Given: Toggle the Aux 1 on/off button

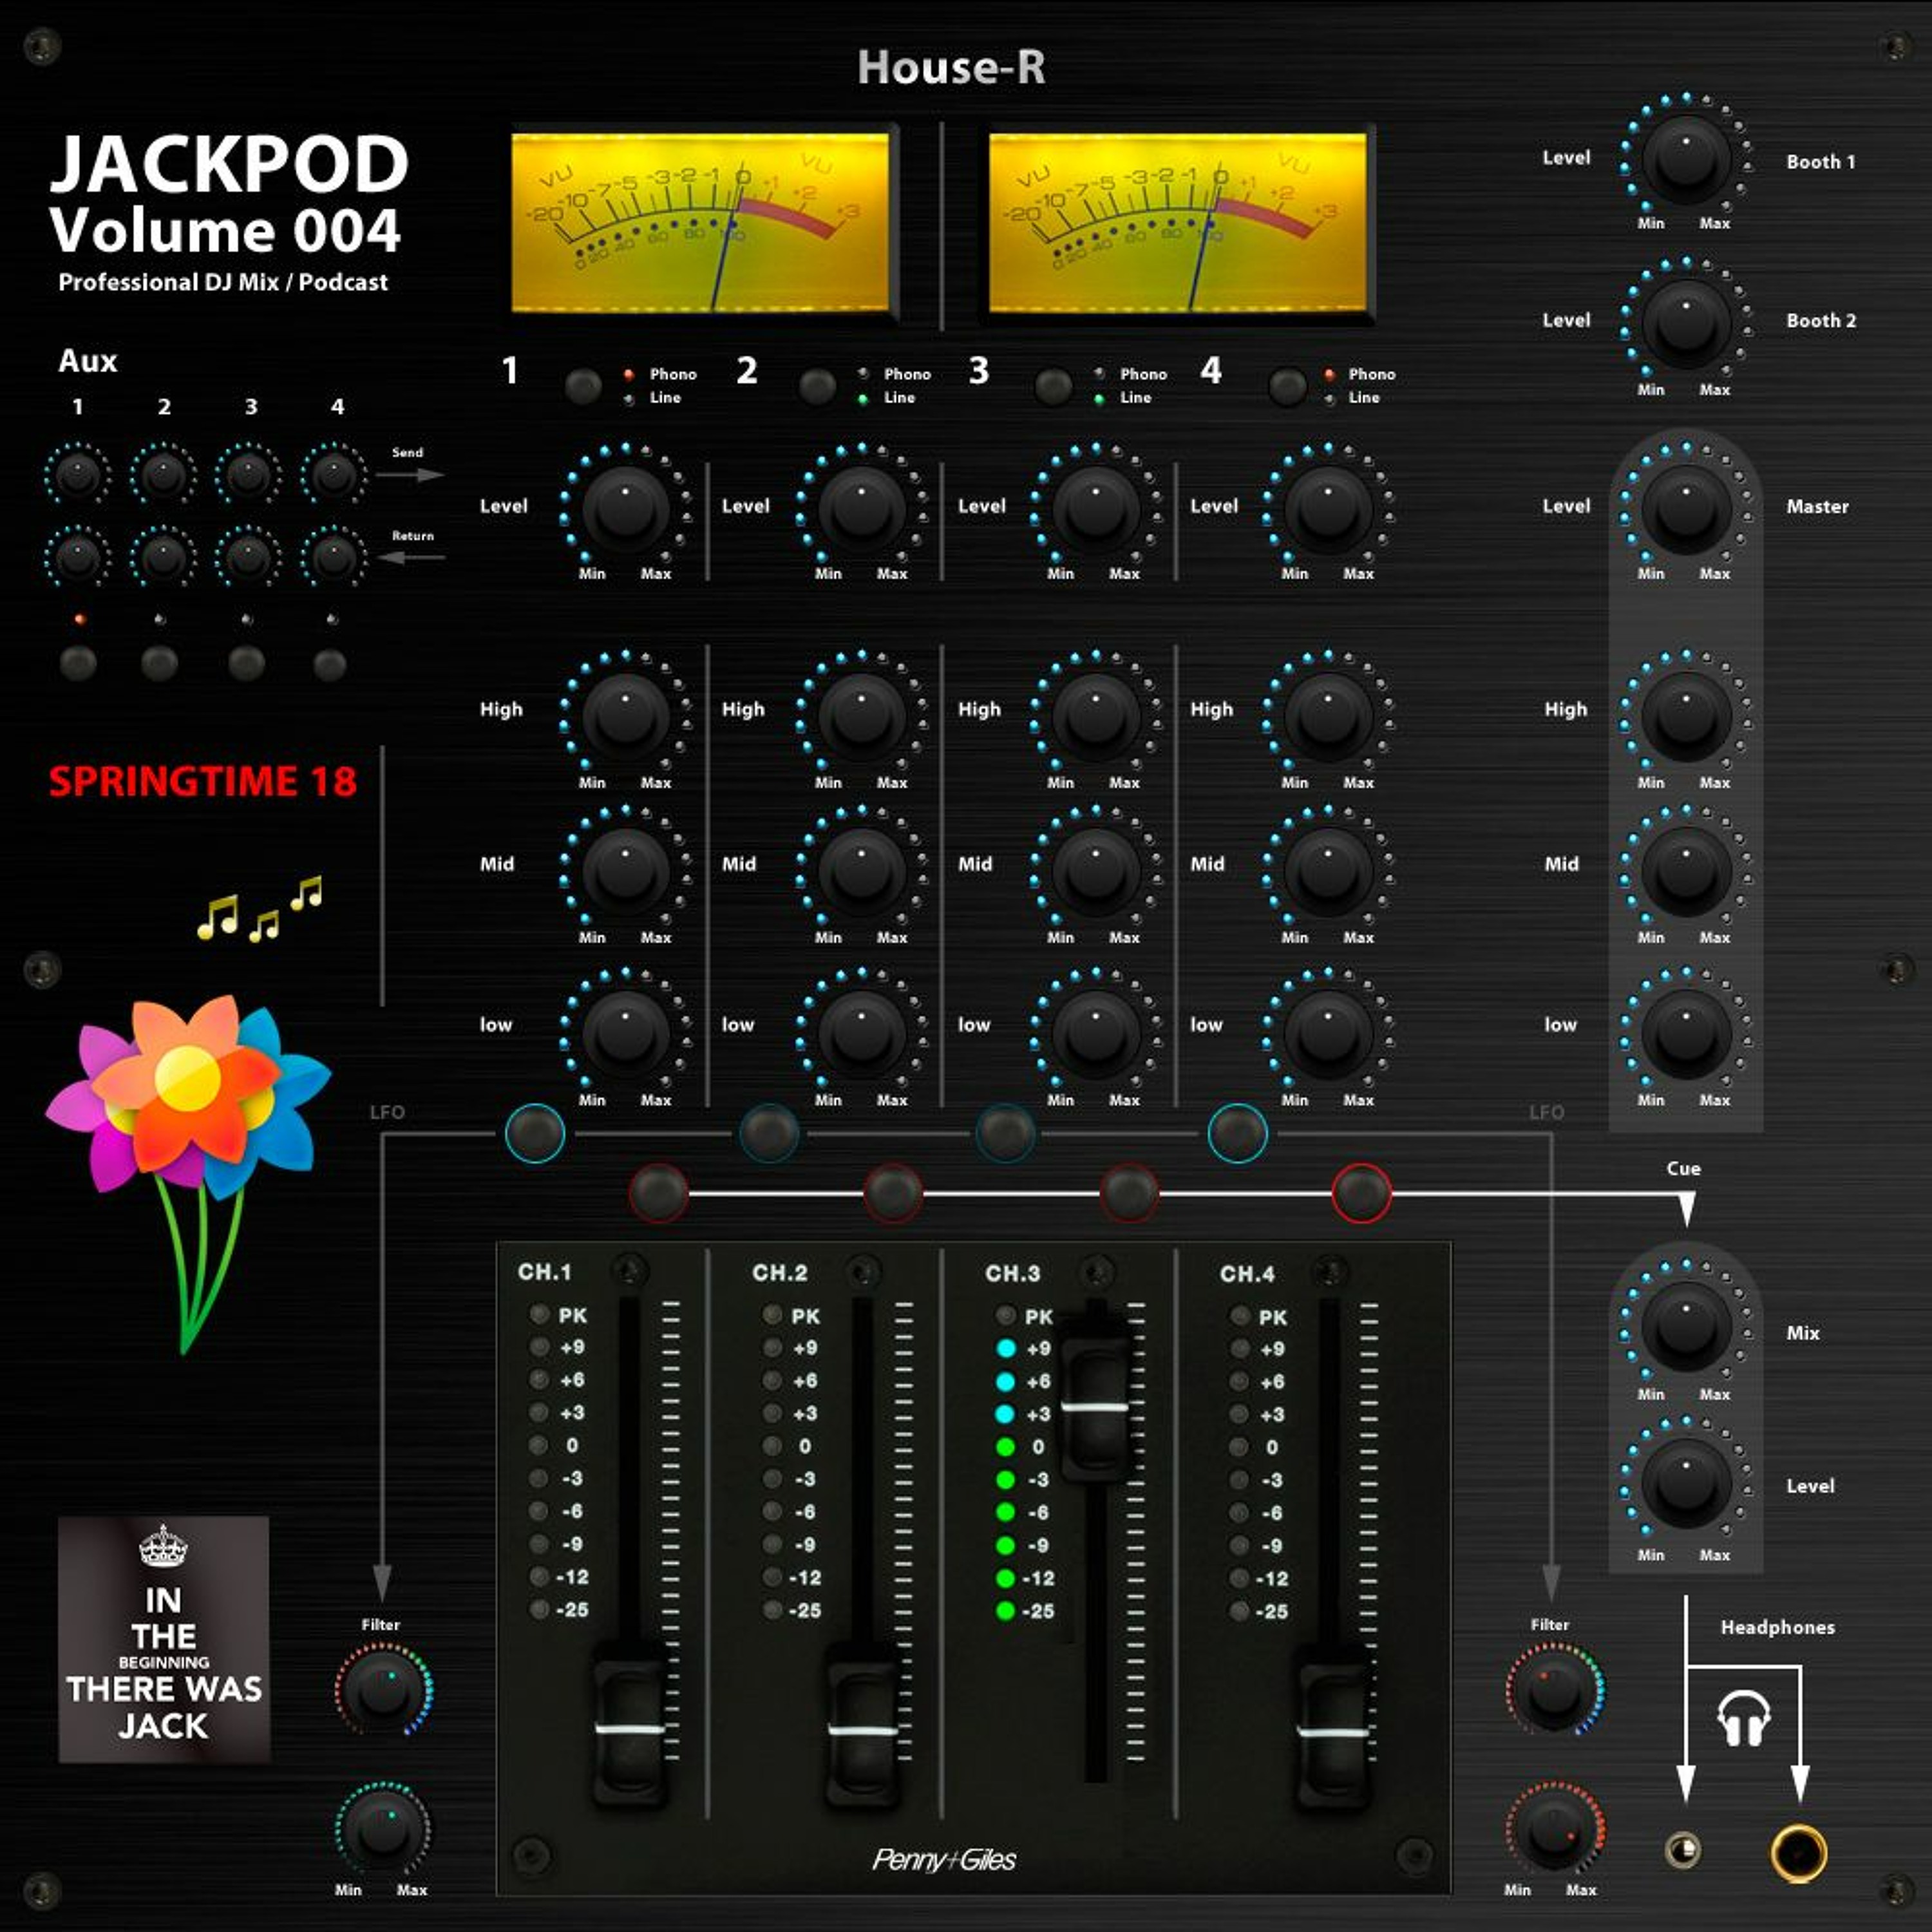Looking at the screenshot, I should pyautogui.click(x=78, y=663).
